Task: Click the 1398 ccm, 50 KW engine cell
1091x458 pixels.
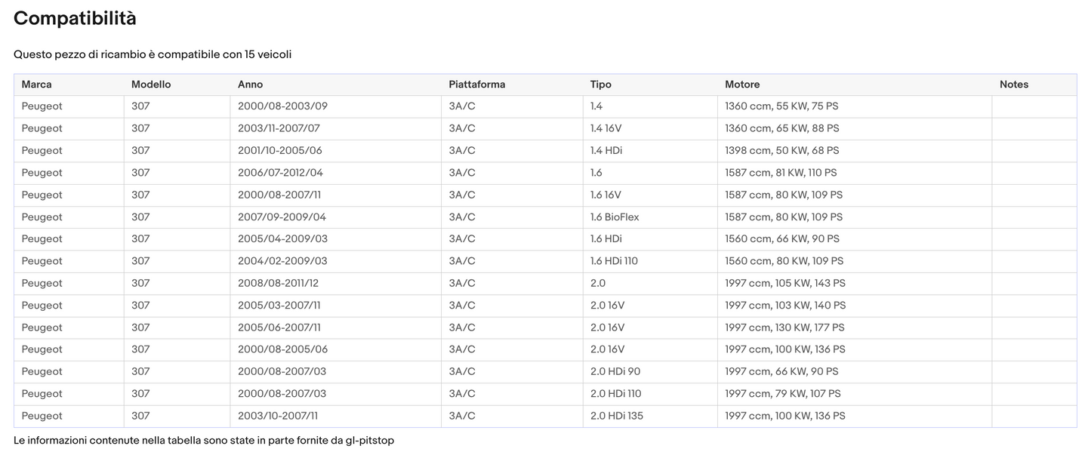Action: [781, 151]
